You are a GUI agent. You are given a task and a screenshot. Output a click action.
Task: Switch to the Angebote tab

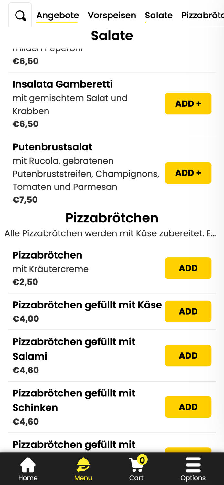click(57, 15)
